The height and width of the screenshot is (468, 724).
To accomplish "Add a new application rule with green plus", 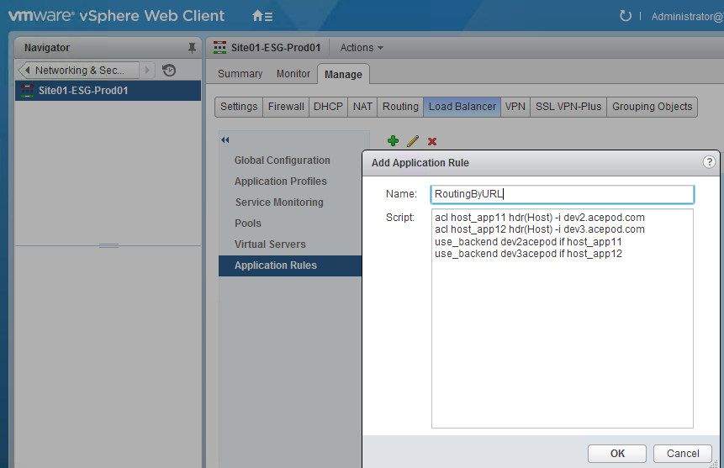I will coord(393,141).
